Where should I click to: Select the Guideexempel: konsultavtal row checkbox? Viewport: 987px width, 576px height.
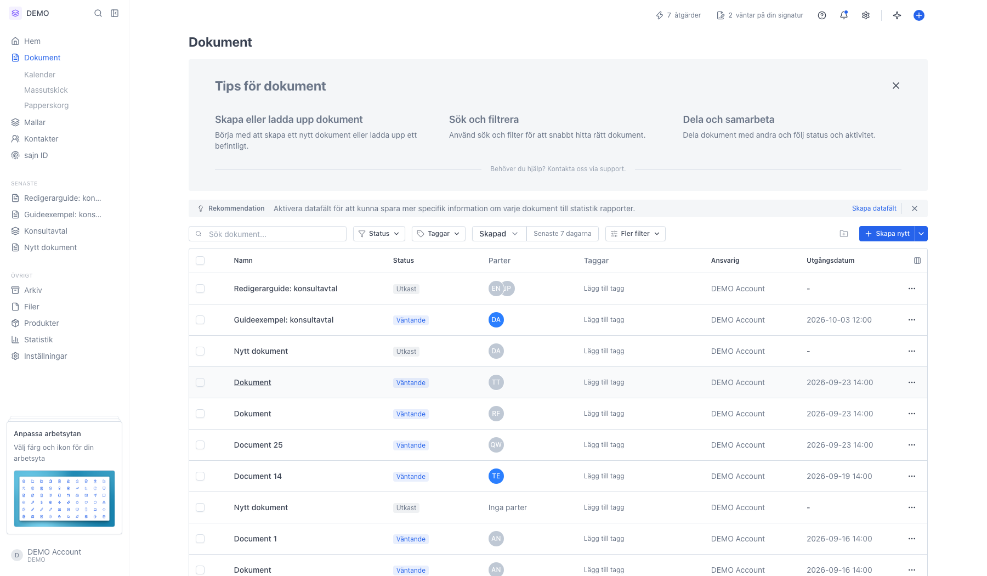(200, 320)
